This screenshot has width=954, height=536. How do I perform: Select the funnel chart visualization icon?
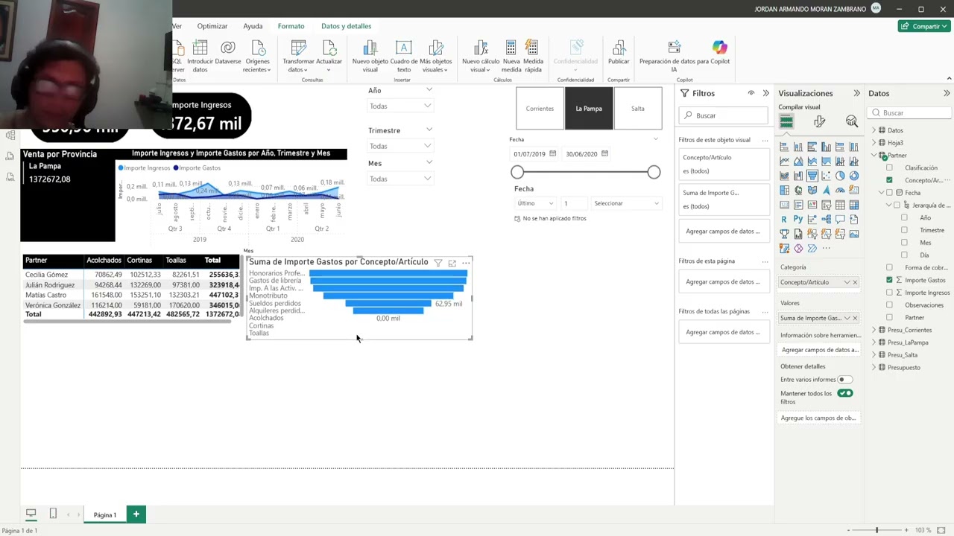(x=812, y=176)
